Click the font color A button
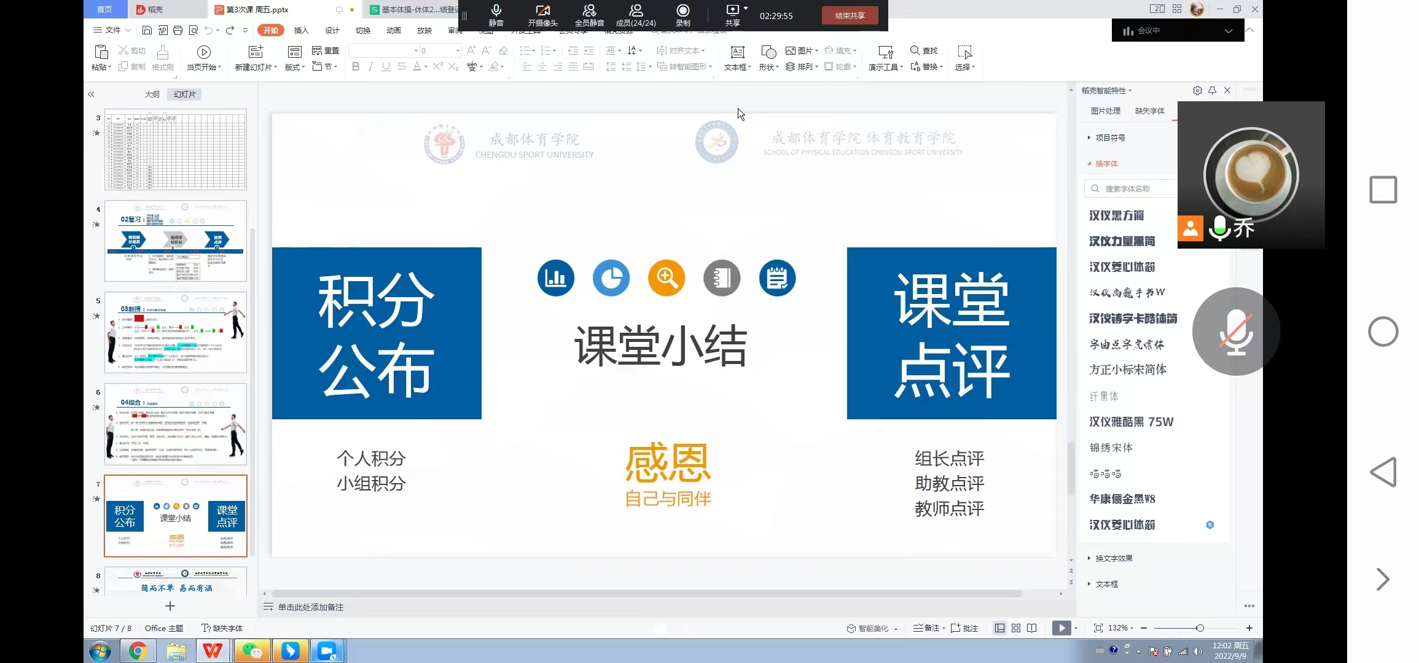Screen dimensions: 1419x663 click(x=417, y=66)
